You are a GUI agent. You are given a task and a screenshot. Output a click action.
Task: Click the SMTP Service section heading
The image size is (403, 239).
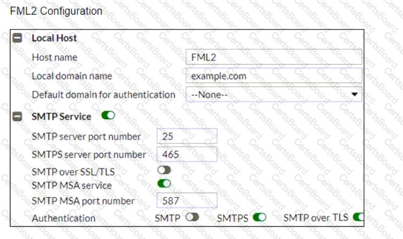[x=62, y=117]
